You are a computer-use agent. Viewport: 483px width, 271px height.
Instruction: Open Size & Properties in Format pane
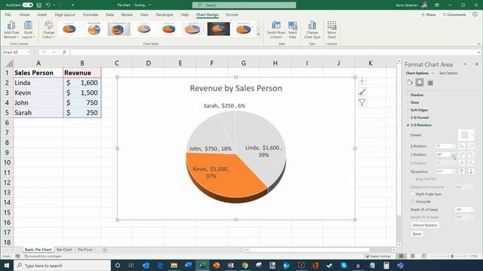coord(430,83)
